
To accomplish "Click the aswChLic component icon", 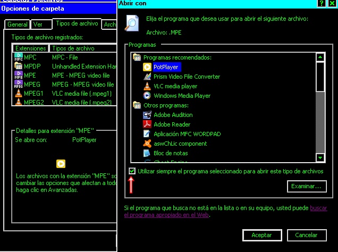I will coord(147,144).
